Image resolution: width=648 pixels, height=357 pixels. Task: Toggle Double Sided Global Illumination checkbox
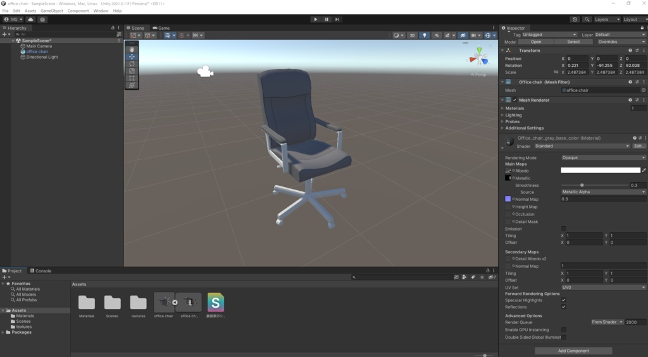(563, 337)
